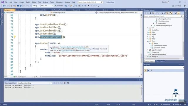Click the Save All icon

pos(21,6)
